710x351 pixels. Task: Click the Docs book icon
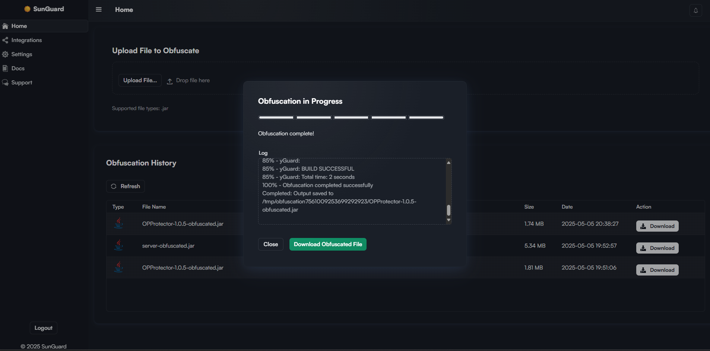5,68
